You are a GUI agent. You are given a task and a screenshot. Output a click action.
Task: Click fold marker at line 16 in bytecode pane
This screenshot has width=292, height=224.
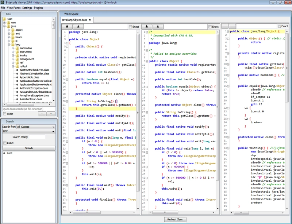click(x=228, y=86)
